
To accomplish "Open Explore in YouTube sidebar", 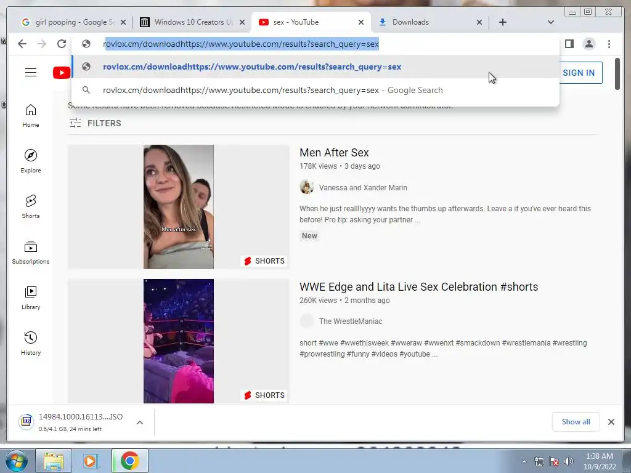I will tap(31, 161).
